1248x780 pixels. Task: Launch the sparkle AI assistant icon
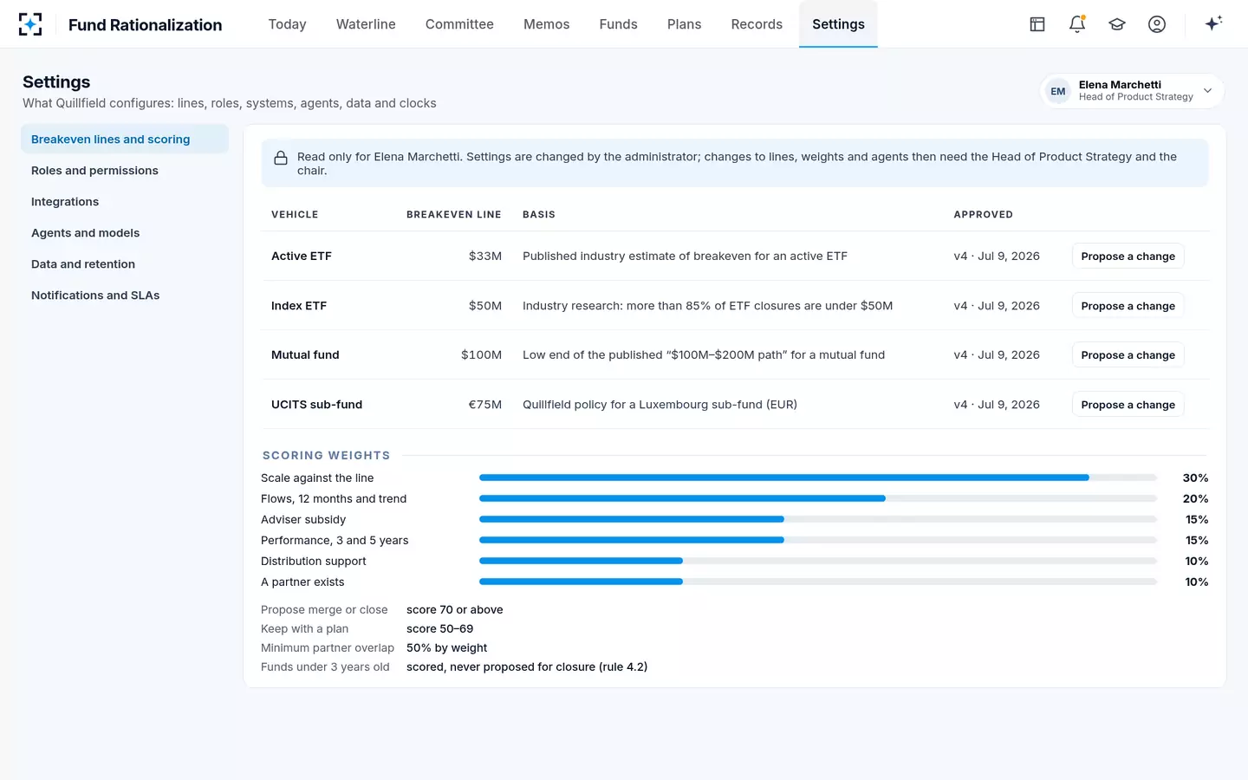[x=1213, y=23]
